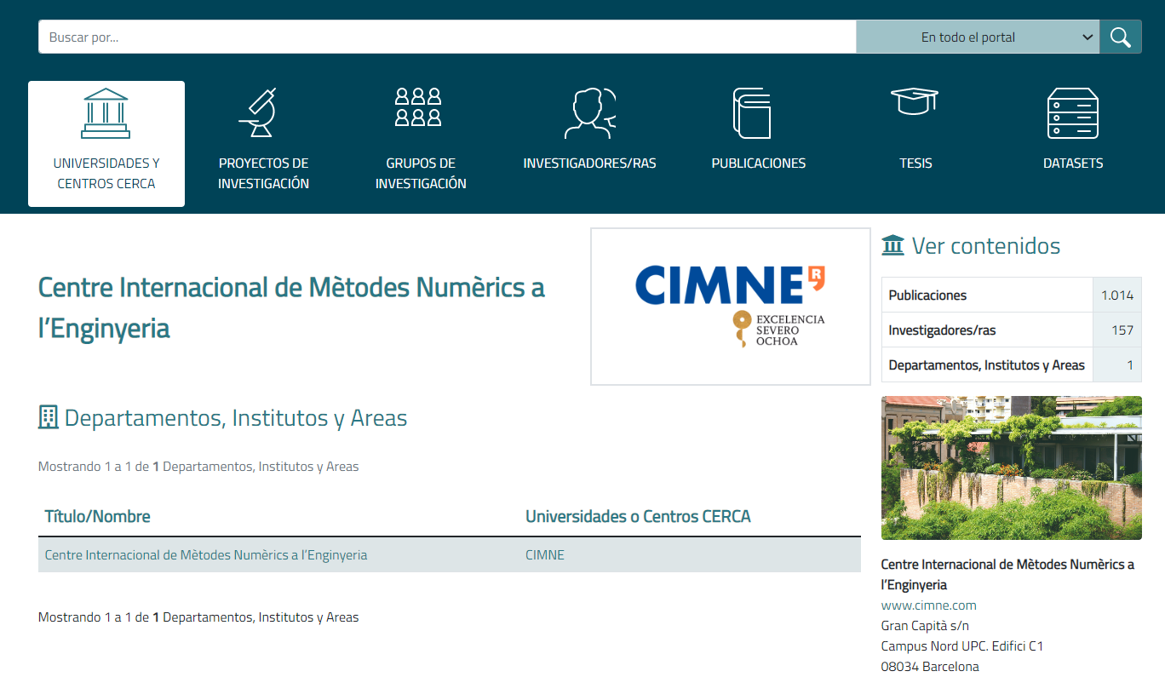Click the Universidades o Centros CERCA column header

[x=638, y=517]
